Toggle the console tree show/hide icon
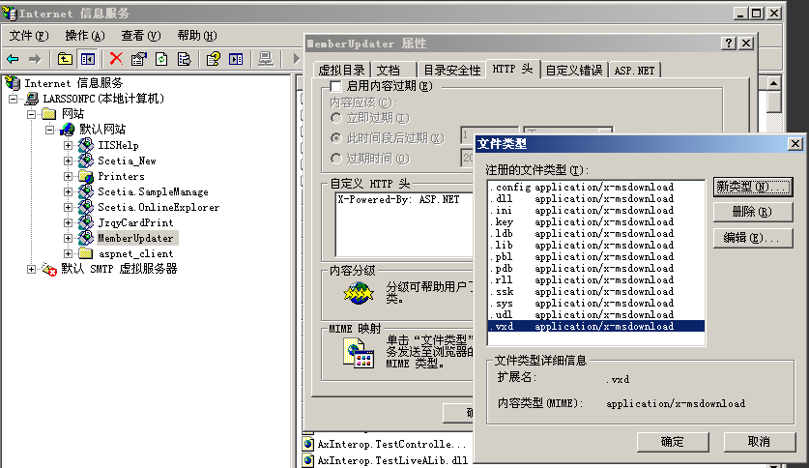 tap(88, 59)
